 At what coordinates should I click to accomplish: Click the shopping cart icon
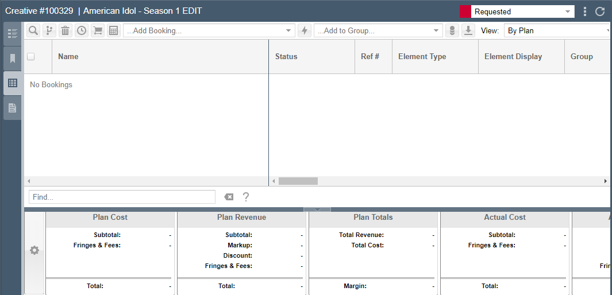coord(98,30)
